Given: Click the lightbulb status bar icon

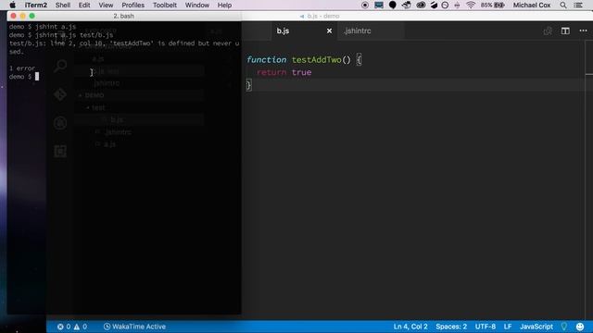Looking at the screenshot, I should [564, 327].
